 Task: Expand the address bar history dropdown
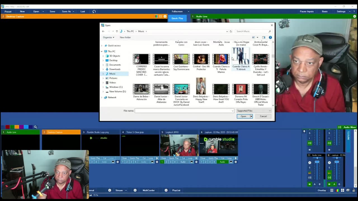(227, 31)
